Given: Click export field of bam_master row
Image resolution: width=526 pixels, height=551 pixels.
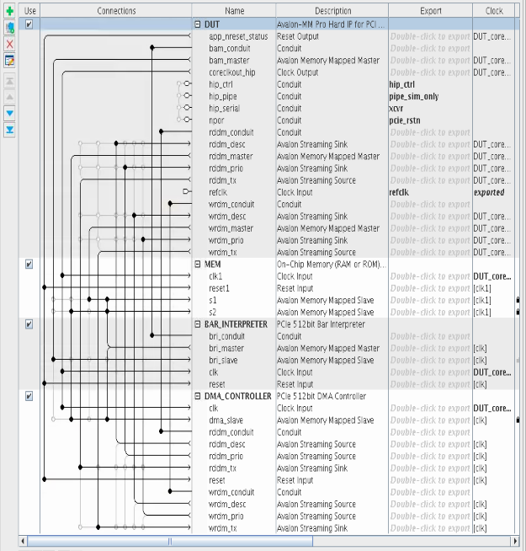Looking at the screenshot, I should coord(430,61).
